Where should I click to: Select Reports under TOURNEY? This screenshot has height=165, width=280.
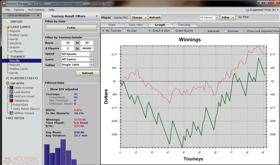15,65
